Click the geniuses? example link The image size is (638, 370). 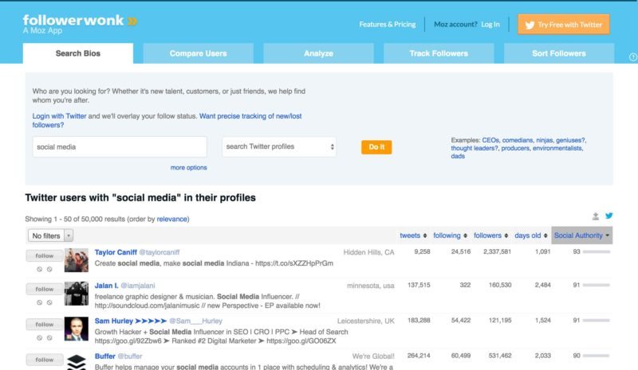coord(570,140)
